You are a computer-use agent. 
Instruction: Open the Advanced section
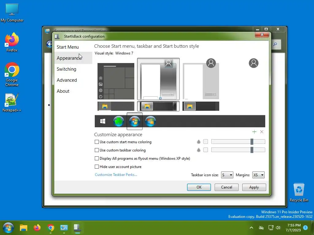click(x=67, y=80)
